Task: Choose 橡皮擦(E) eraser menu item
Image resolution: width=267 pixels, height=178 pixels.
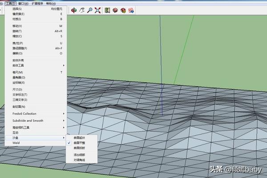Action: coord(36,14)
